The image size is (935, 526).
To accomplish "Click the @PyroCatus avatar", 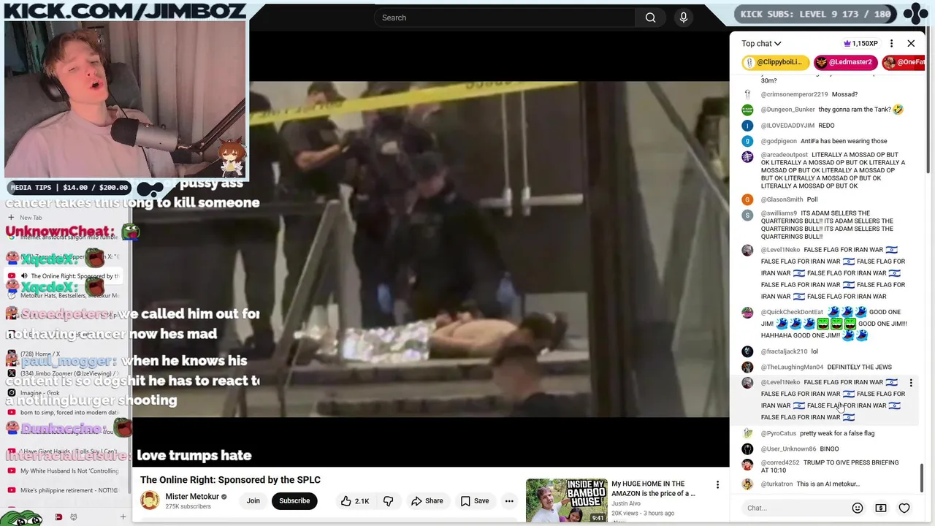I will (x=747, y=433).
